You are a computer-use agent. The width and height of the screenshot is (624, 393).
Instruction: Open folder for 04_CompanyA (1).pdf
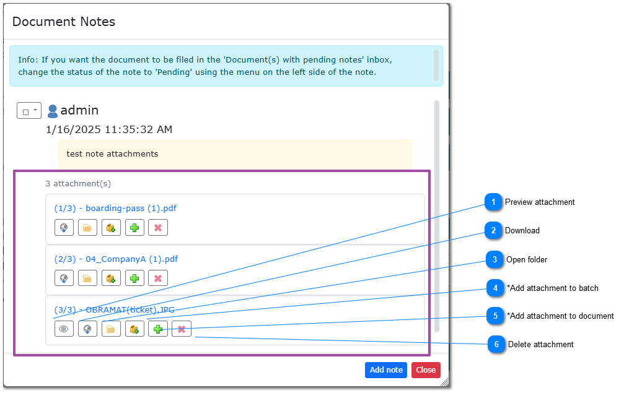point(87,278)
